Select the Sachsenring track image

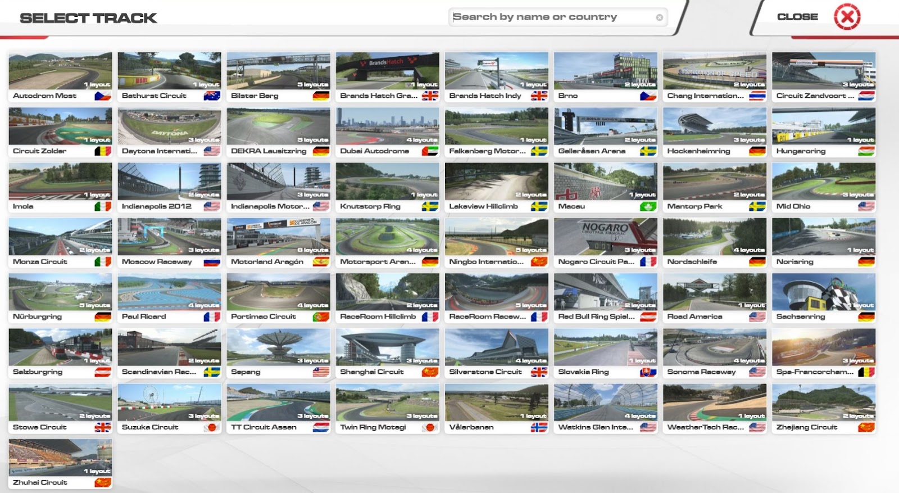coord(824,291)
